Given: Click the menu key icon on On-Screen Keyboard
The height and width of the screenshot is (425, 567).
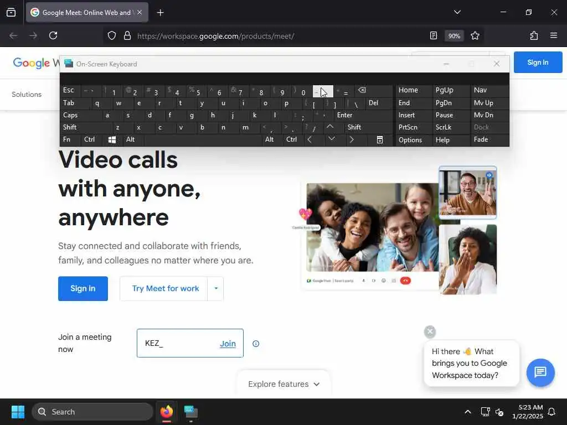Looking at the screenshot, I should tap(379, 139).
